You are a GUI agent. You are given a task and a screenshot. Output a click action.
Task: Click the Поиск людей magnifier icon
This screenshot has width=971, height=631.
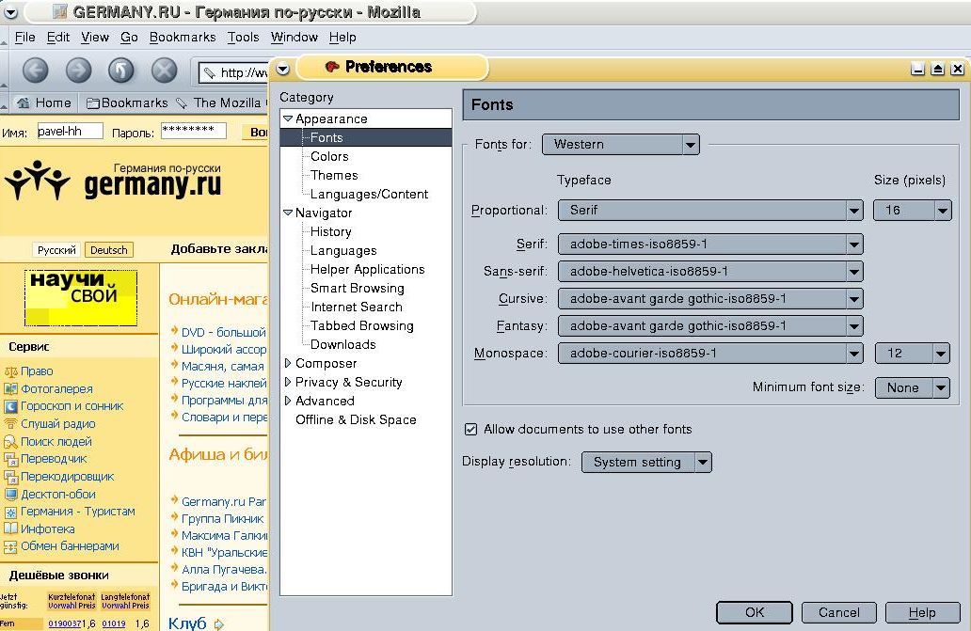(10, 442)
